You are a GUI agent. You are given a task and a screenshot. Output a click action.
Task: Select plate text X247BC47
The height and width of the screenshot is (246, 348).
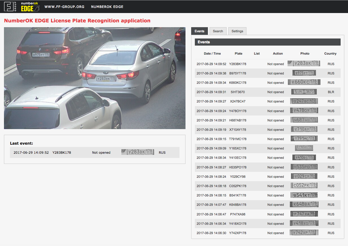coord(238,101)
